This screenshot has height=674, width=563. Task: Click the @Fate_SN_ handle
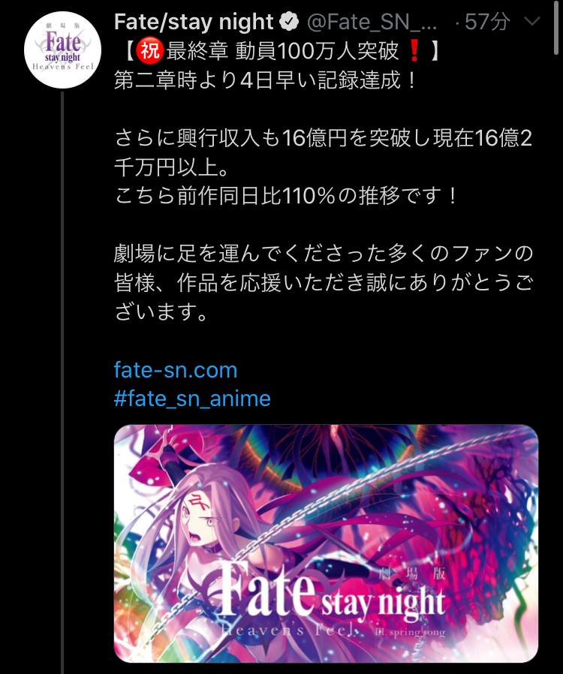tap(372, 22)
